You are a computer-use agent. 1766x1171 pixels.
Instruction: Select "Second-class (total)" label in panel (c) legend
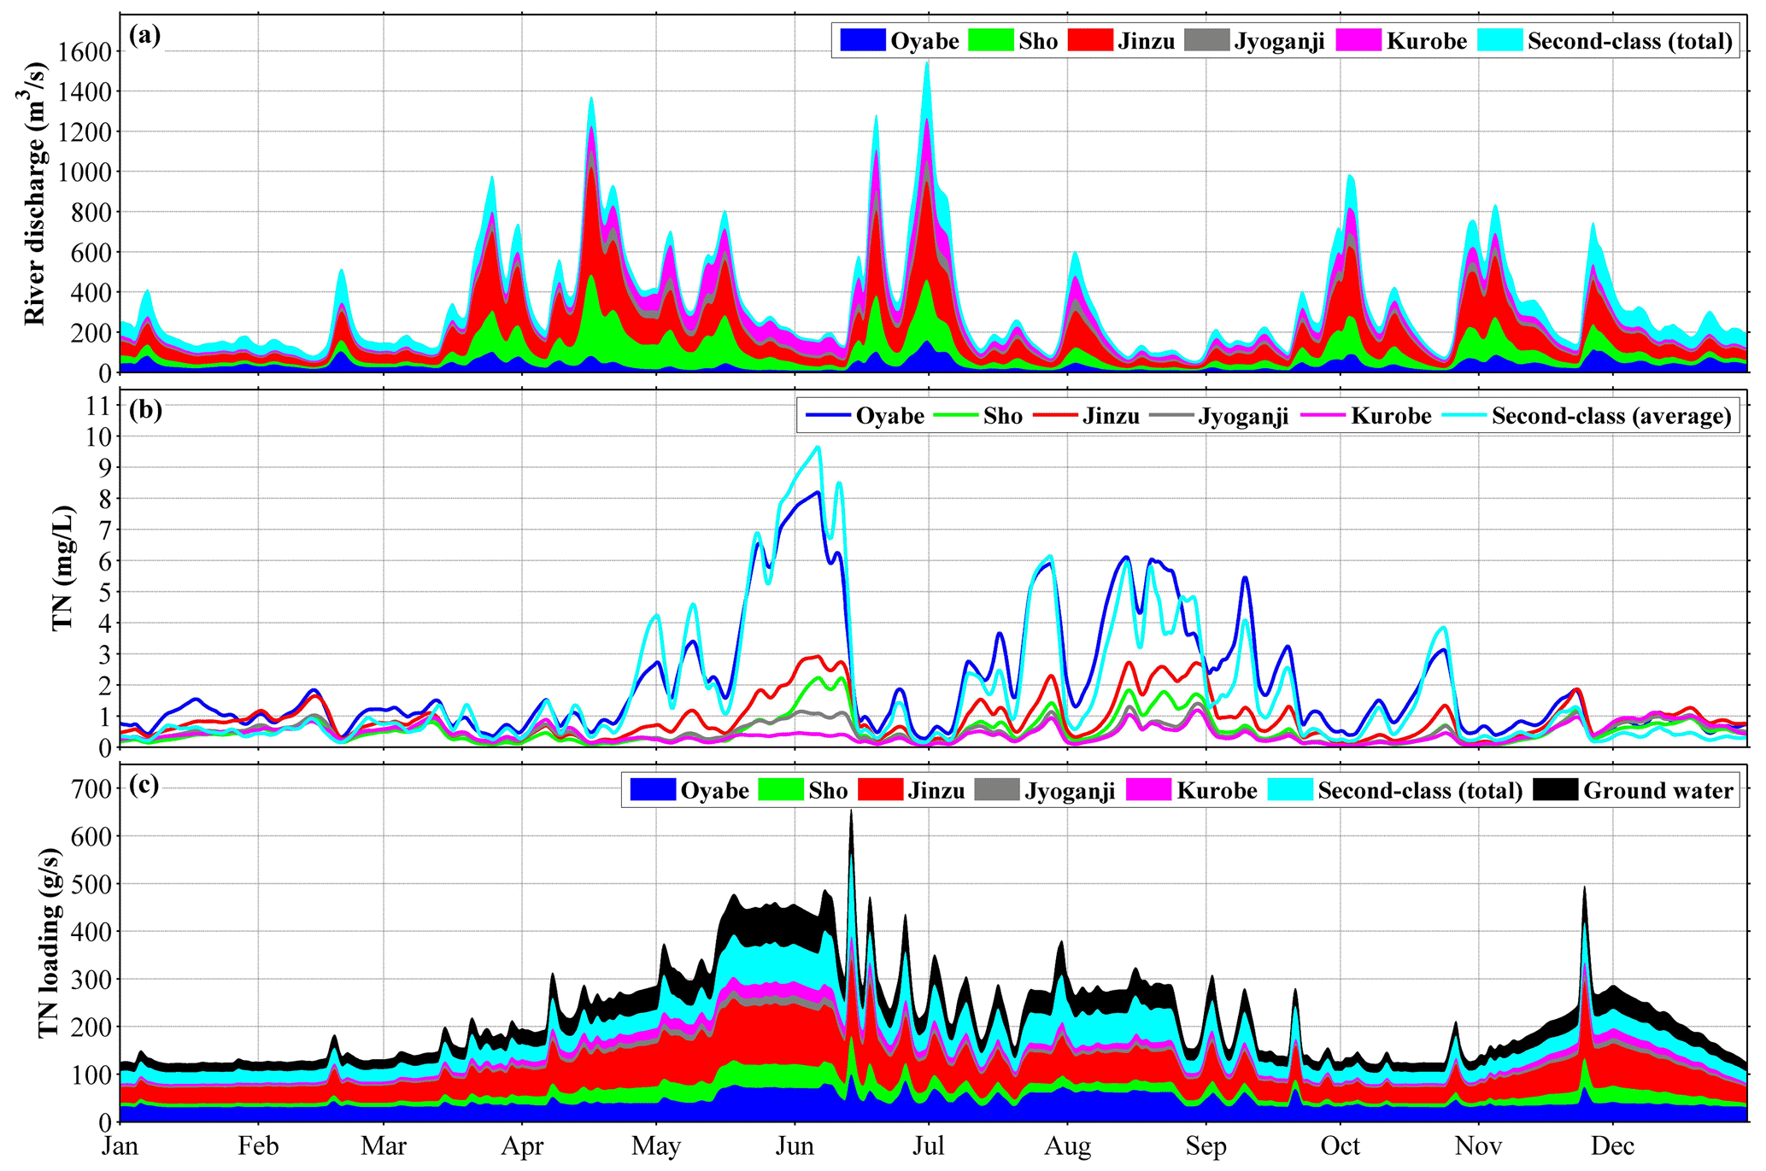click(1420, 791)
